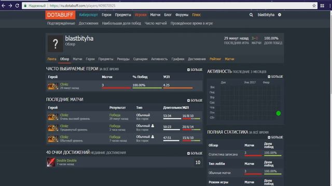The image size is (332, 186).
Task: Open Подтверждённые sub-navigation link
Action: 61,23
